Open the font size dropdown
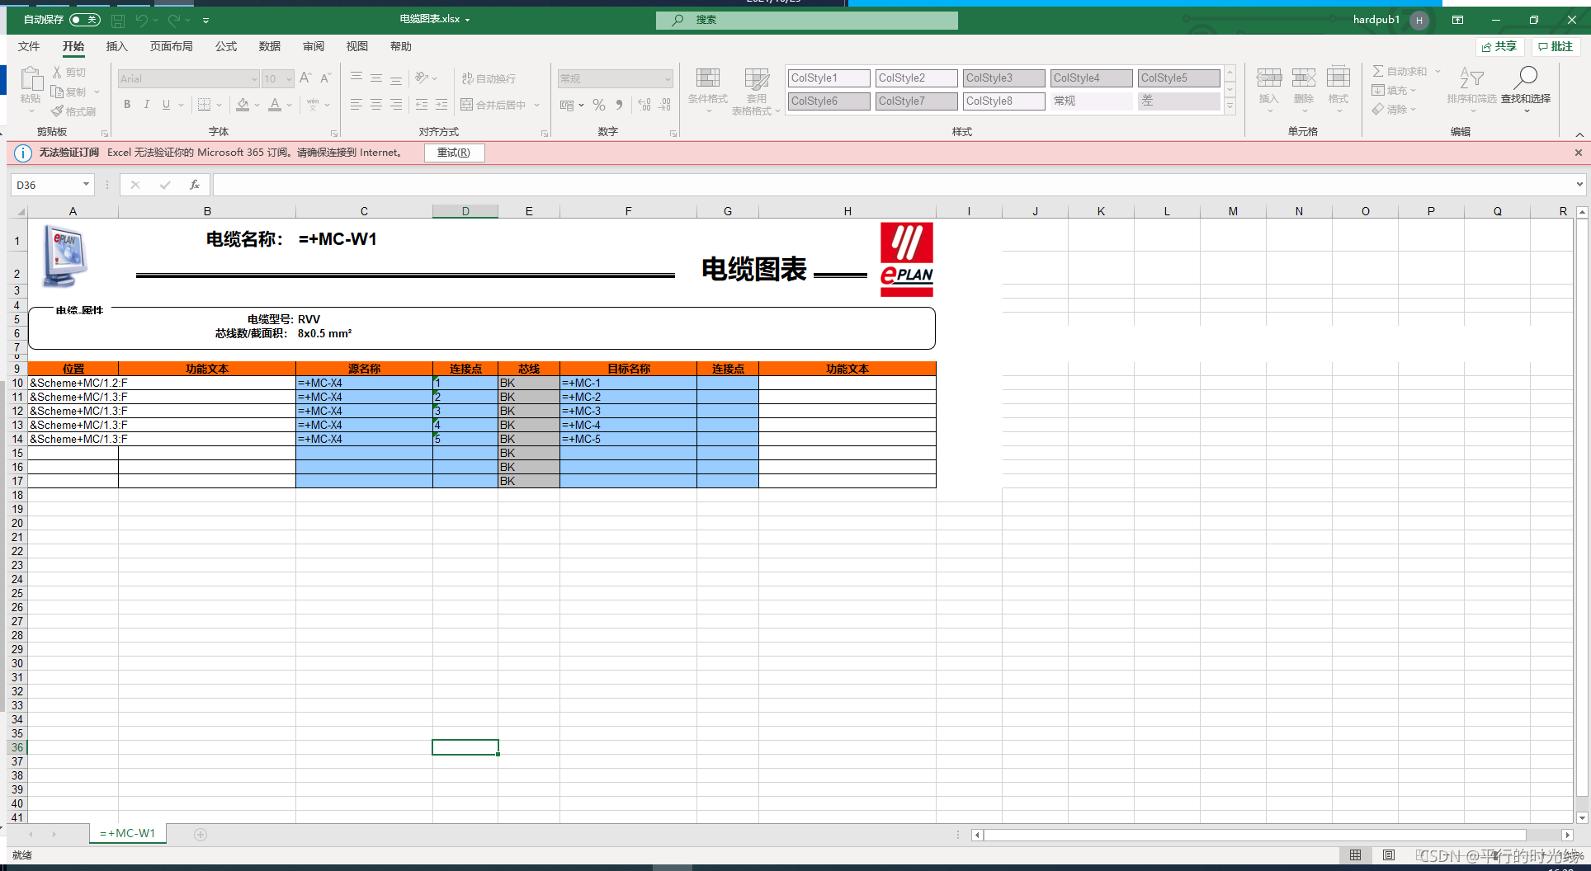This screenshot has height=871, width=1591. [x=289, y=79]
